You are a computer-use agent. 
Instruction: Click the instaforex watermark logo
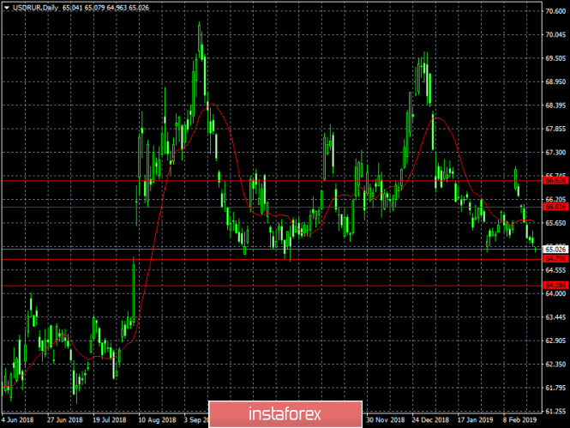tap(285, 413)
